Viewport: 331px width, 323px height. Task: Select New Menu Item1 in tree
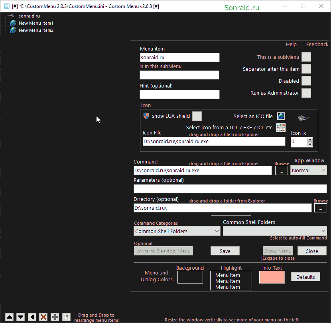36,23
